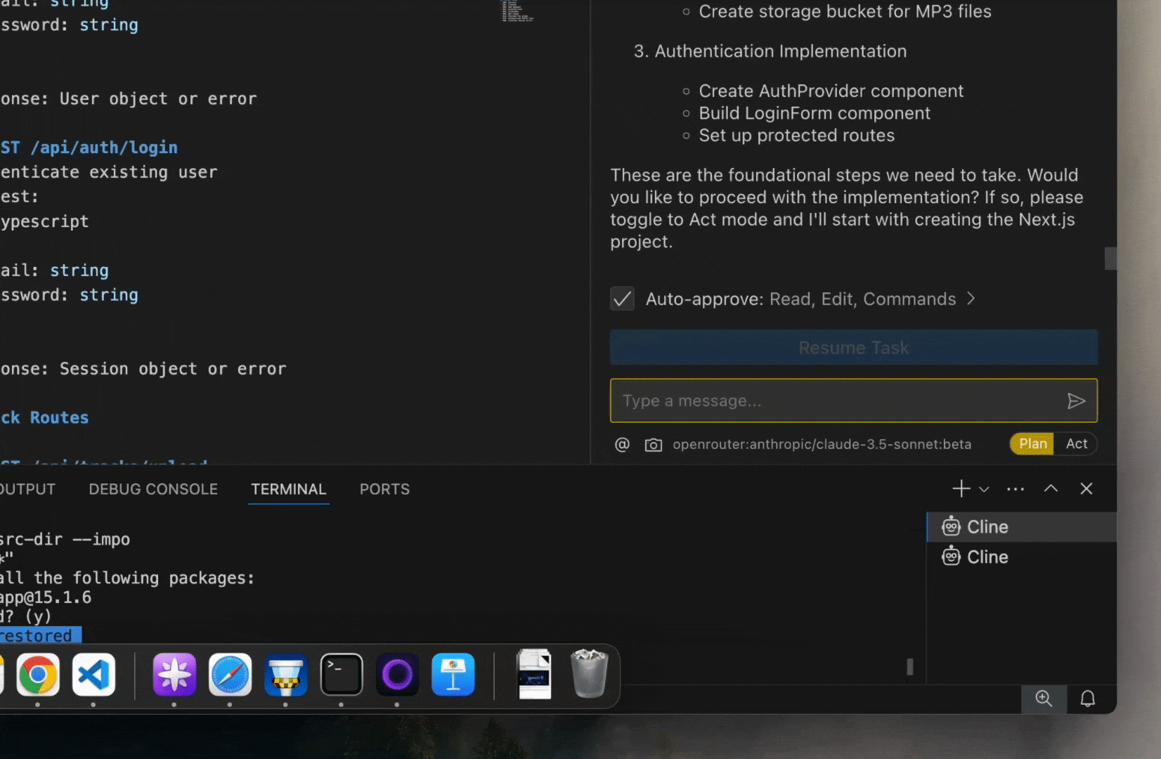Click the plus new terminal icon
This screenshot has height=759, width=1161.
(x=961, y=488)
